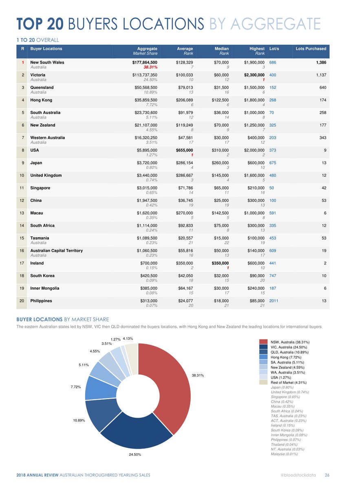Image resolution: width=346 pixels, height=489 pixels.
Task: Click Japan in the table
Action: pyautogui.click(x=37, y=163)
